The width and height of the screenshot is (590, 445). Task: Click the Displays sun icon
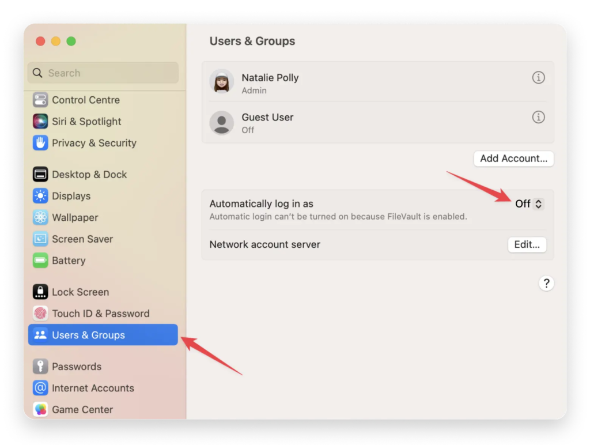(40, 196)
